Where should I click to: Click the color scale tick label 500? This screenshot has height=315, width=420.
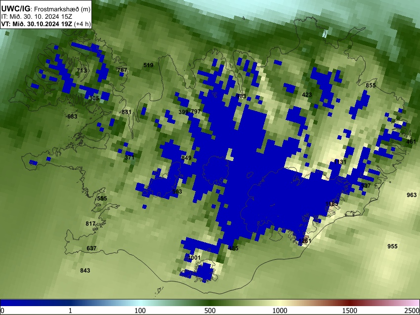tap(210, 311)
